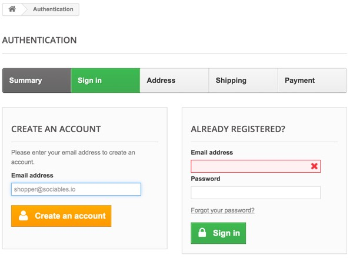
Task: Click the Authentication breadcrumb label
Action: [x=53, y=9]
